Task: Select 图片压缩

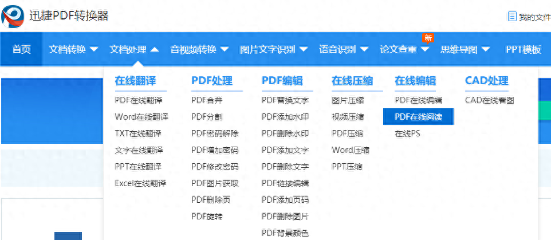Action: point(348,100)
